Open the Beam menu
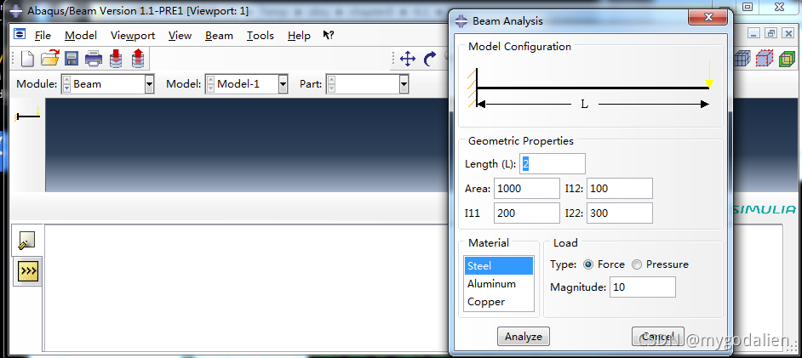The width and height of the screenshot is (802, 358). [219, 36]
